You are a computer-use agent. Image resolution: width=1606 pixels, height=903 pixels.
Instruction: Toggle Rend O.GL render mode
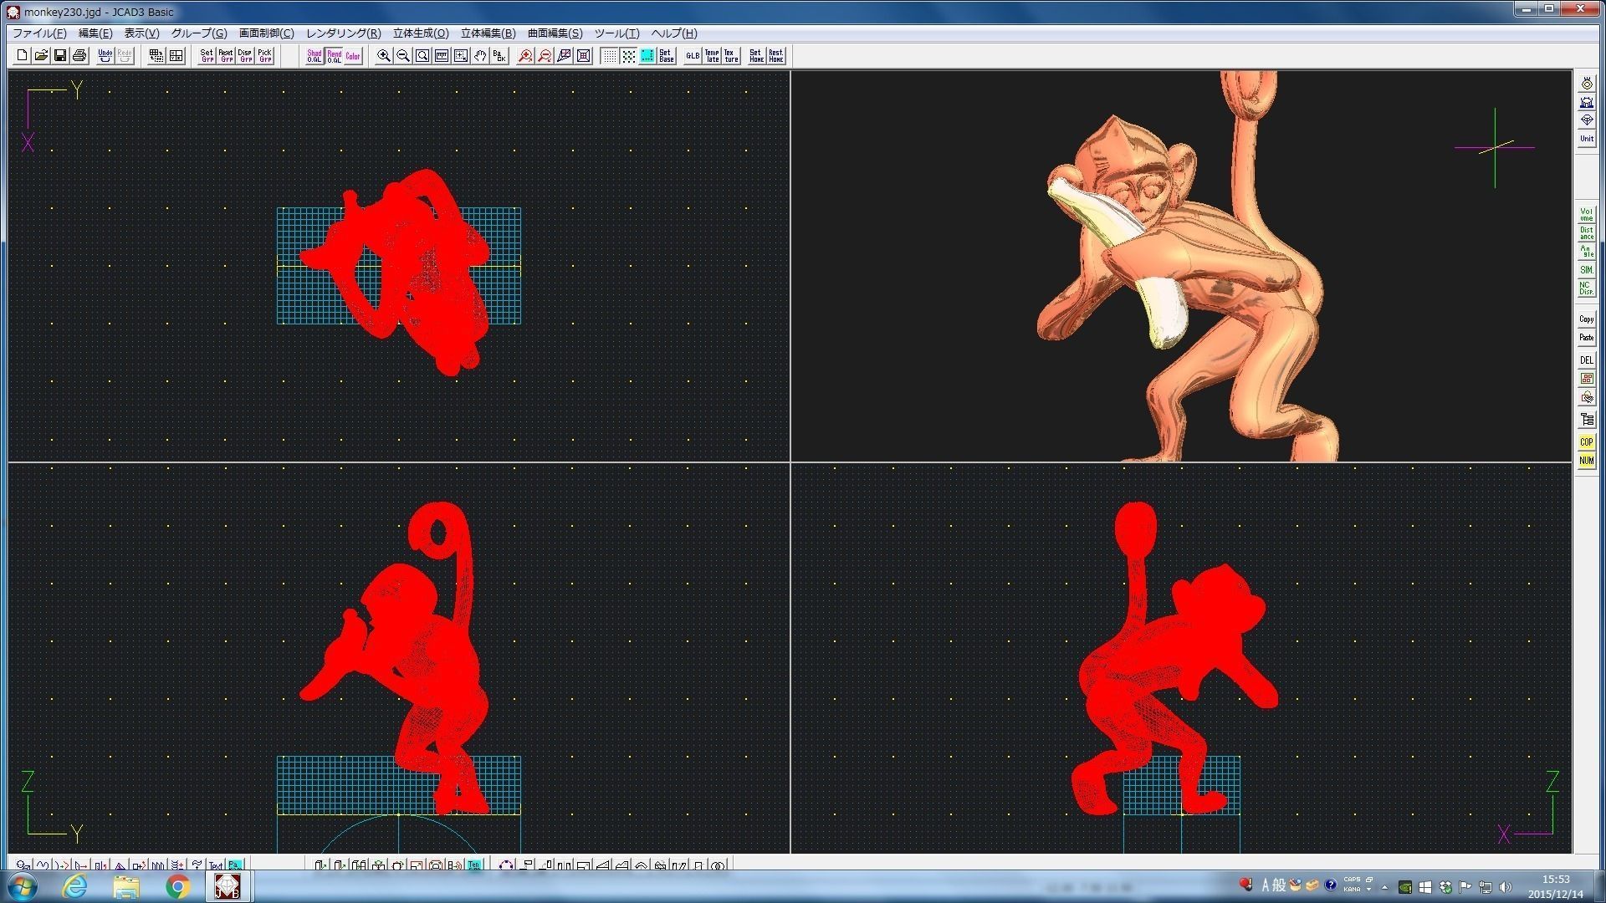click(x=334, y=56)
